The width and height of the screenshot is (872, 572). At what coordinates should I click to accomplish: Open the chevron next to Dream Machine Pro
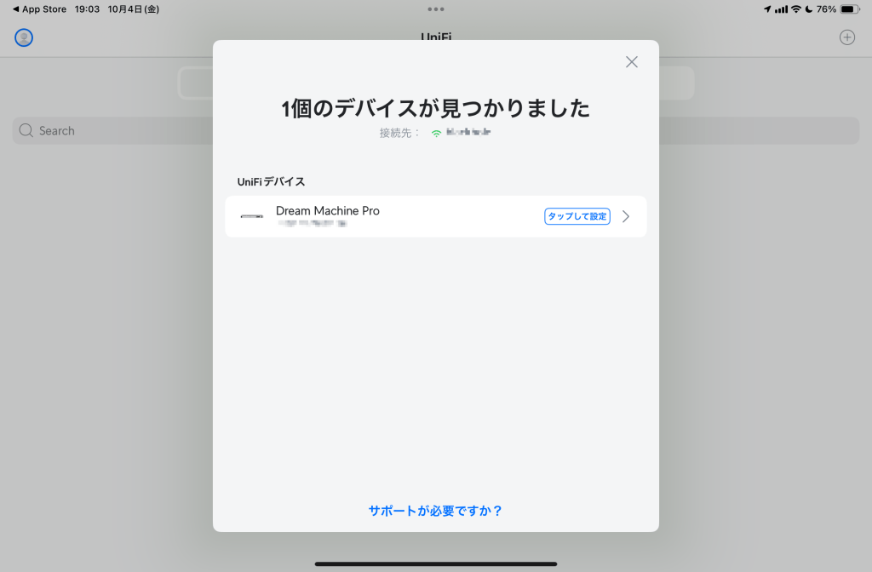626,216
